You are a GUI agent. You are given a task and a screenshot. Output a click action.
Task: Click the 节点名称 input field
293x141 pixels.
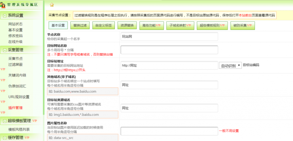(169, 36)
